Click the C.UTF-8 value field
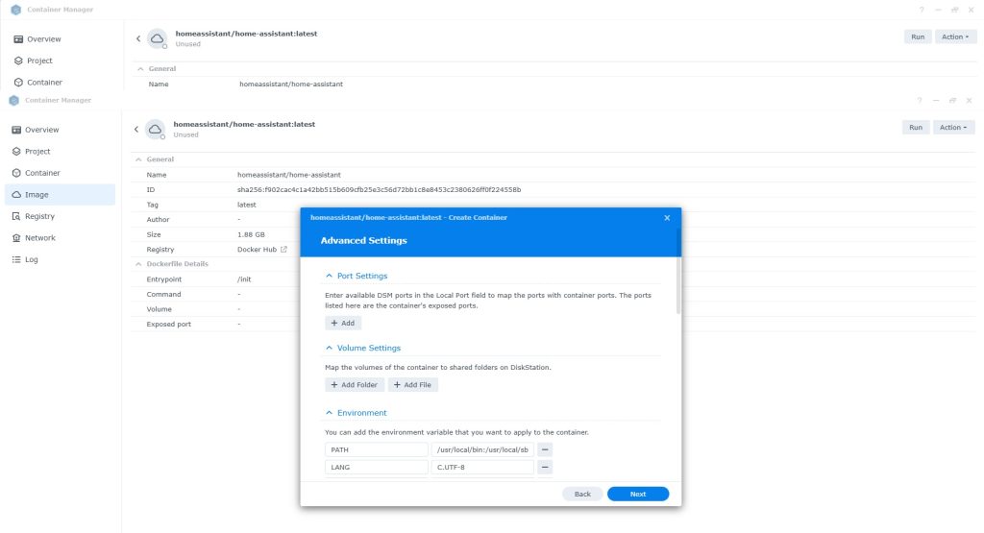984x533 pixels. point(482,467)
